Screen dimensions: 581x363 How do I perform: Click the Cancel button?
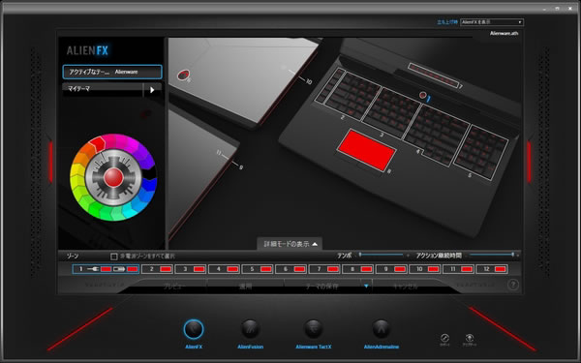(406, 287)
